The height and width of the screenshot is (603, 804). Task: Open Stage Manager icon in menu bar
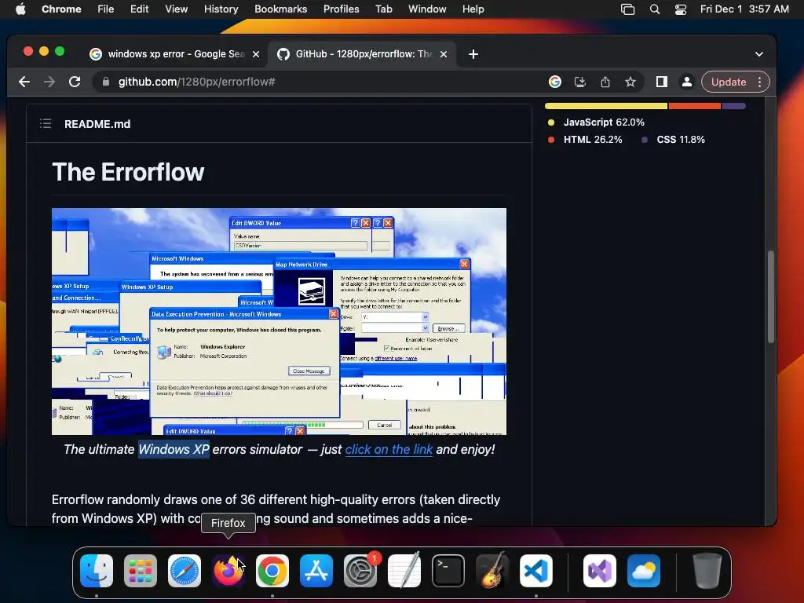click(x=627, y=9)
